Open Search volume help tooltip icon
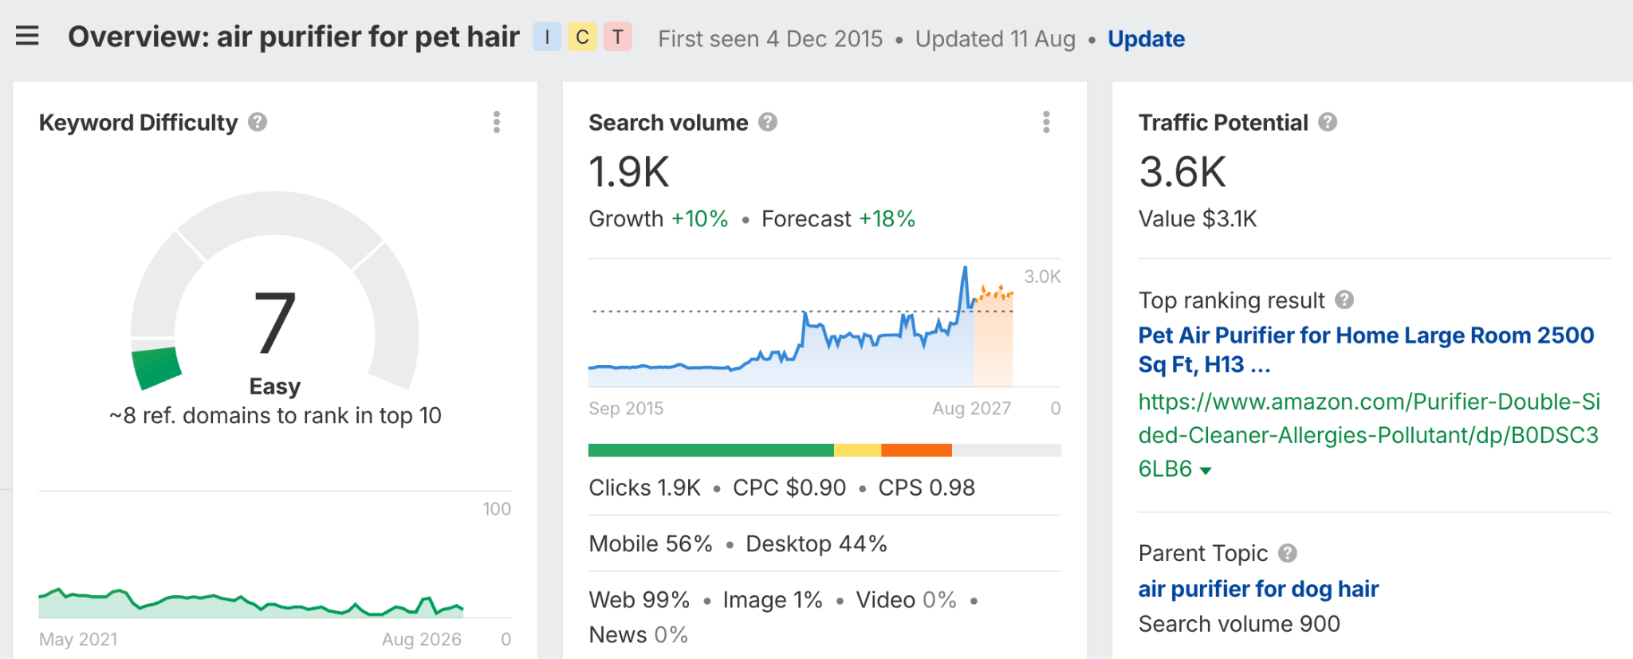This screenshot has width=1633, height=659. coord(768,122)
